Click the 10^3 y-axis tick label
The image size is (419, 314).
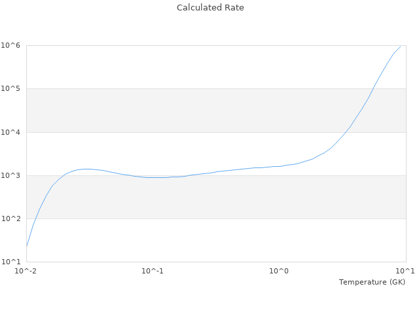pos(11,175)
